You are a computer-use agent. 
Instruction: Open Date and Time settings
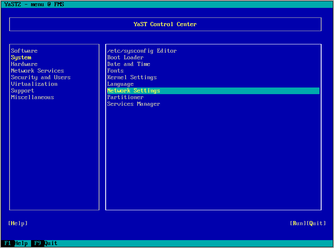128,64
